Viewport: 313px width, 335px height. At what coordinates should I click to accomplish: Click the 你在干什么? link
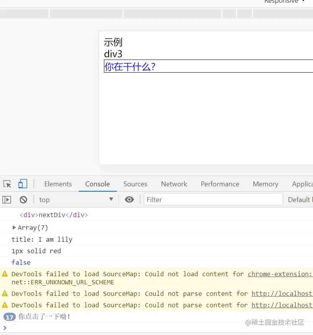130,67
